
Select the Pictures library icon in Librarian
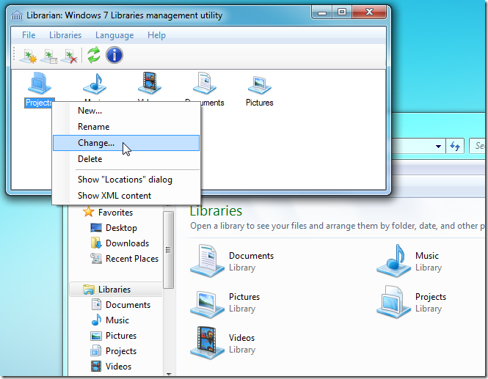tap(259, 90)
